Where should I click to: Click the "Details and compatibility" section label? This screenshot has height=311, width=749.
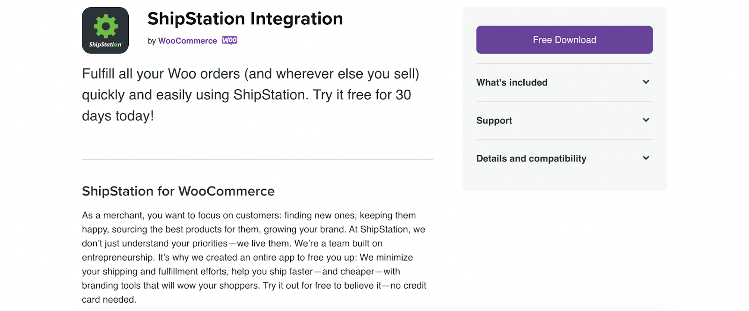tap(531, 159)
